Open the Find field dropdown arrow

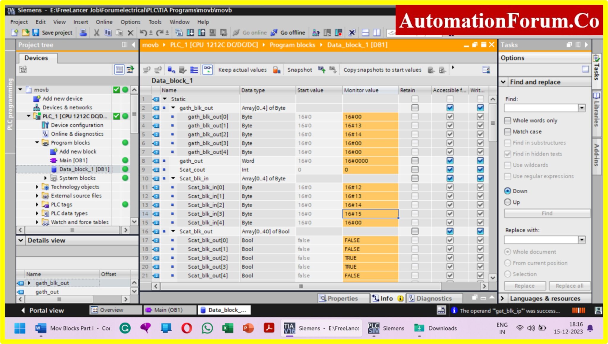(x=581, y=107)
